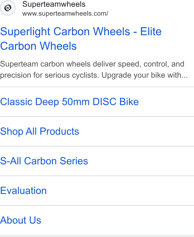194x237 pixels.
Task: Open the About Us page
Action: [x=21, y=220]
